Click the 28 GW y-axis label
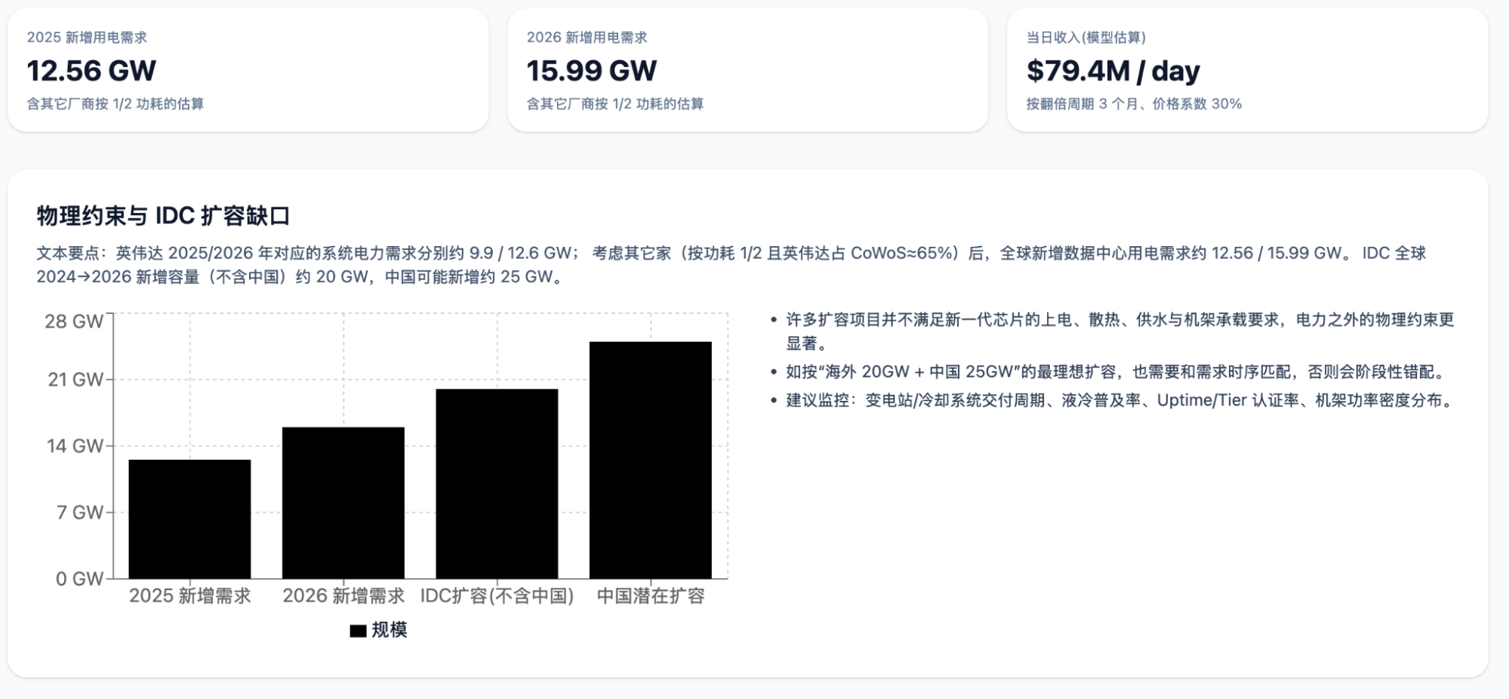This screenshot has width=1509, height=699. (74, 322)
